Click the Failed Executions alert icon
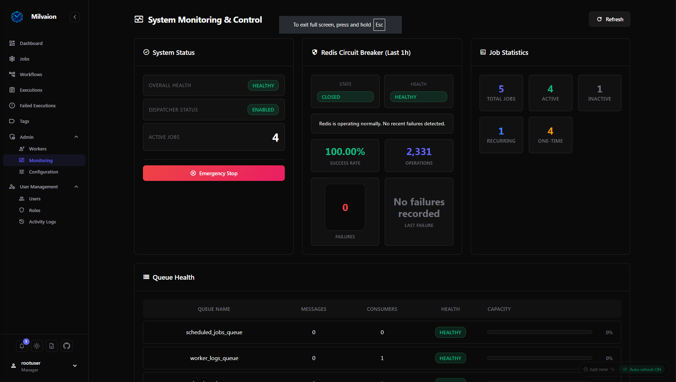The image size is (676, 382). (12, 106)
